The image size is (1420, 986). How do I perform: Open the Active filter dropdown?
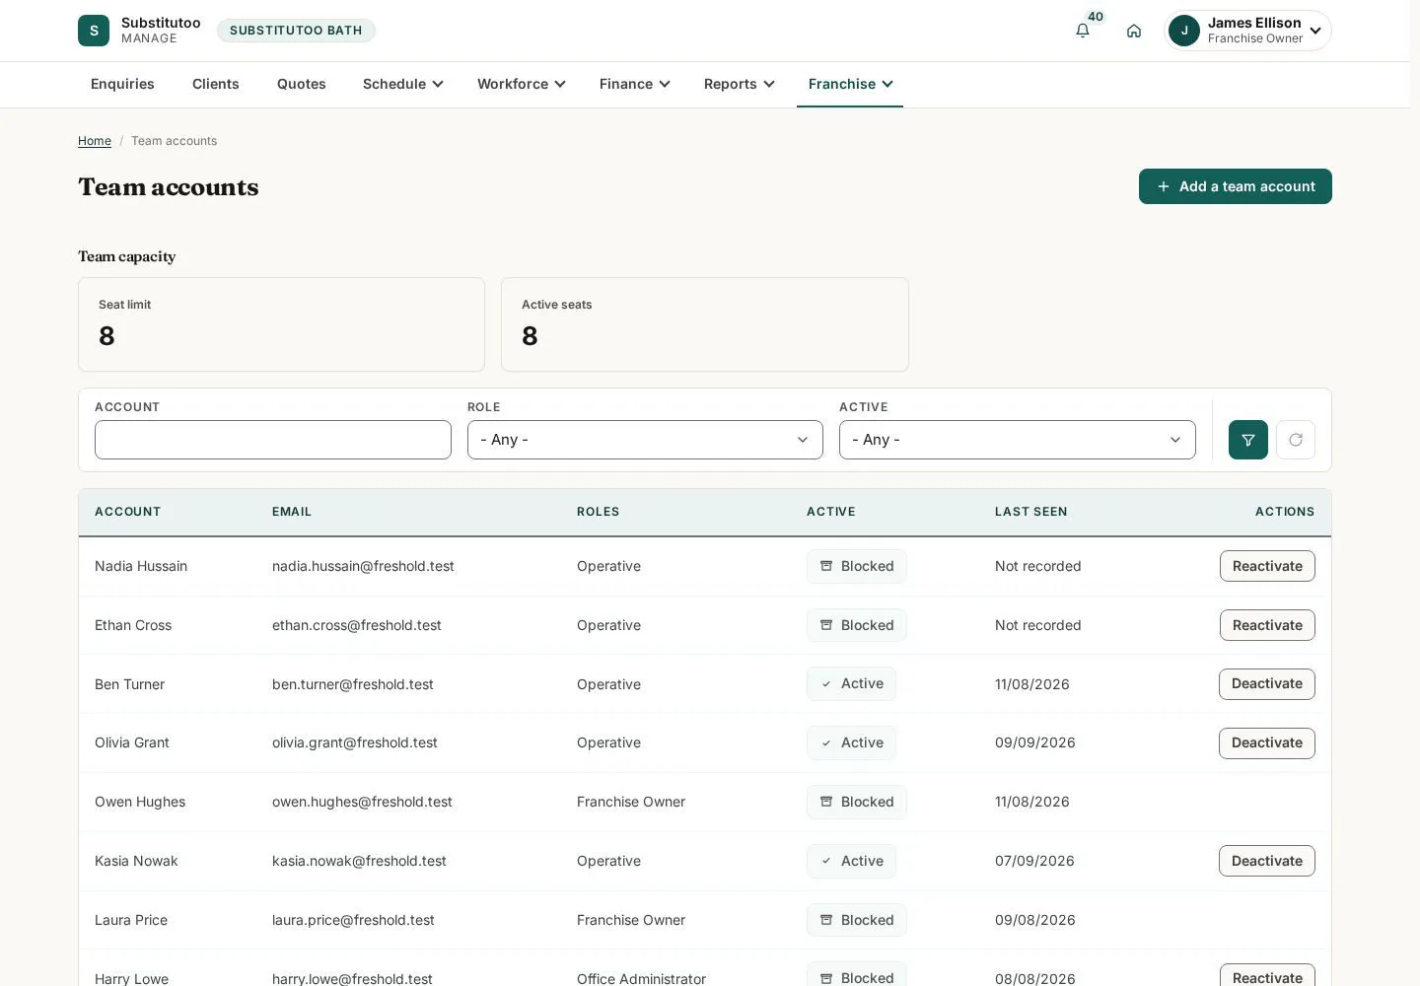click(1018, 440)
